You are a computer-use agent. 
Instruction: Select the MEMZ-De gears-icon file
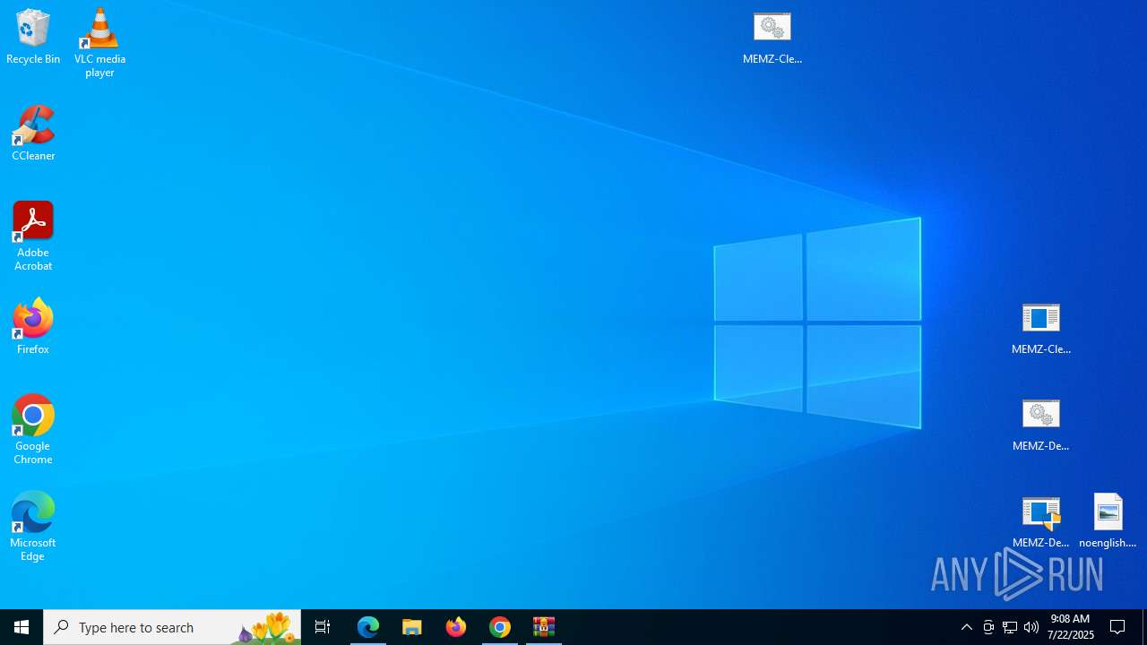coord(1041,426)
